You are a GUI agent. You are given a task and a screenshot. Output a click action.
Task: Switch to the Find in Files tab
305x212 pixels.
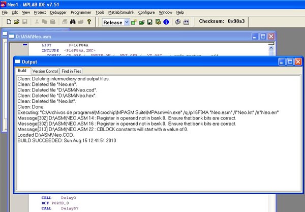click(71, 71)
